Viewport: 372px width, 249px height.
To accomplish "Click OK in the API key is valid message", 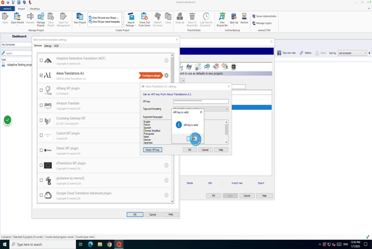I will [194, 139].
